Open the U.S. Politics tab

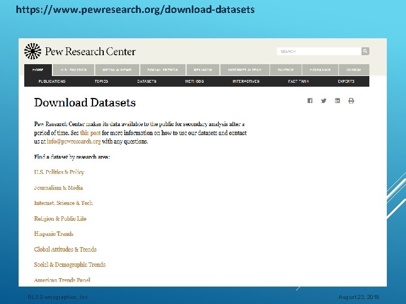(x=73, y=70)
